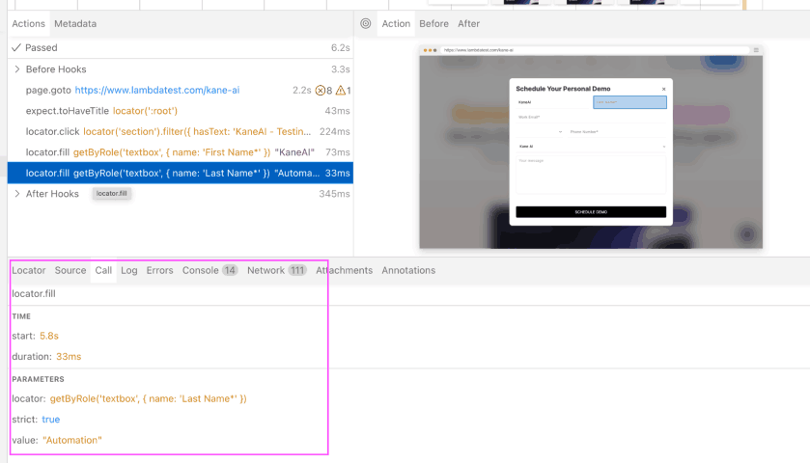Close the Schedule Your Personal Demo modal
The image size is (810, 463).
pos(663,89)
